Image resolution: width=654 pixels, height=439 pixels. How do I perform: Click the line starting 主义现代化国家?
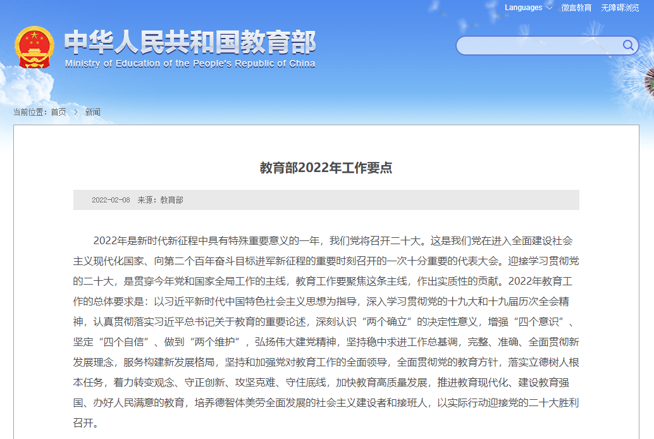326,261
